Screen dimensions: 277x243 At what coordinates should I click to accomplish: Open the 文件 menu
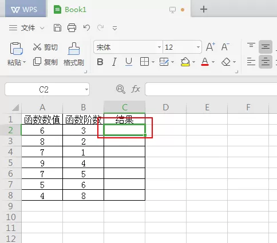[28, 28]
